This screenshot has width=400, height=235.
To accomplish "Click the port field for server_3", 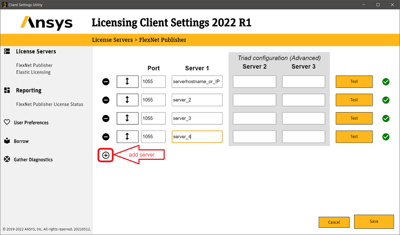I will (153, 118).
